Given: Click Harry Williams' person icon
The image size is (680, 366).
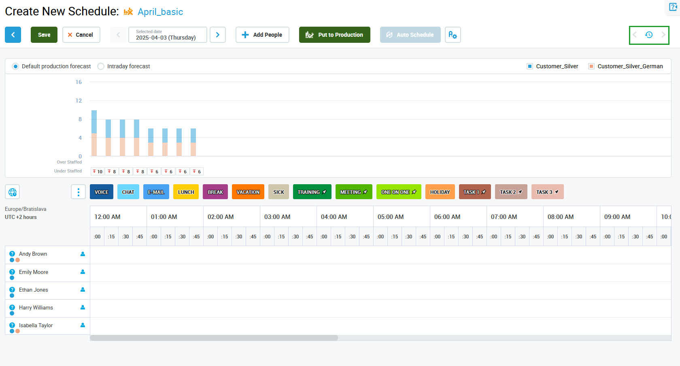Looking at the screenshot, I should click(x=83, y=307).
